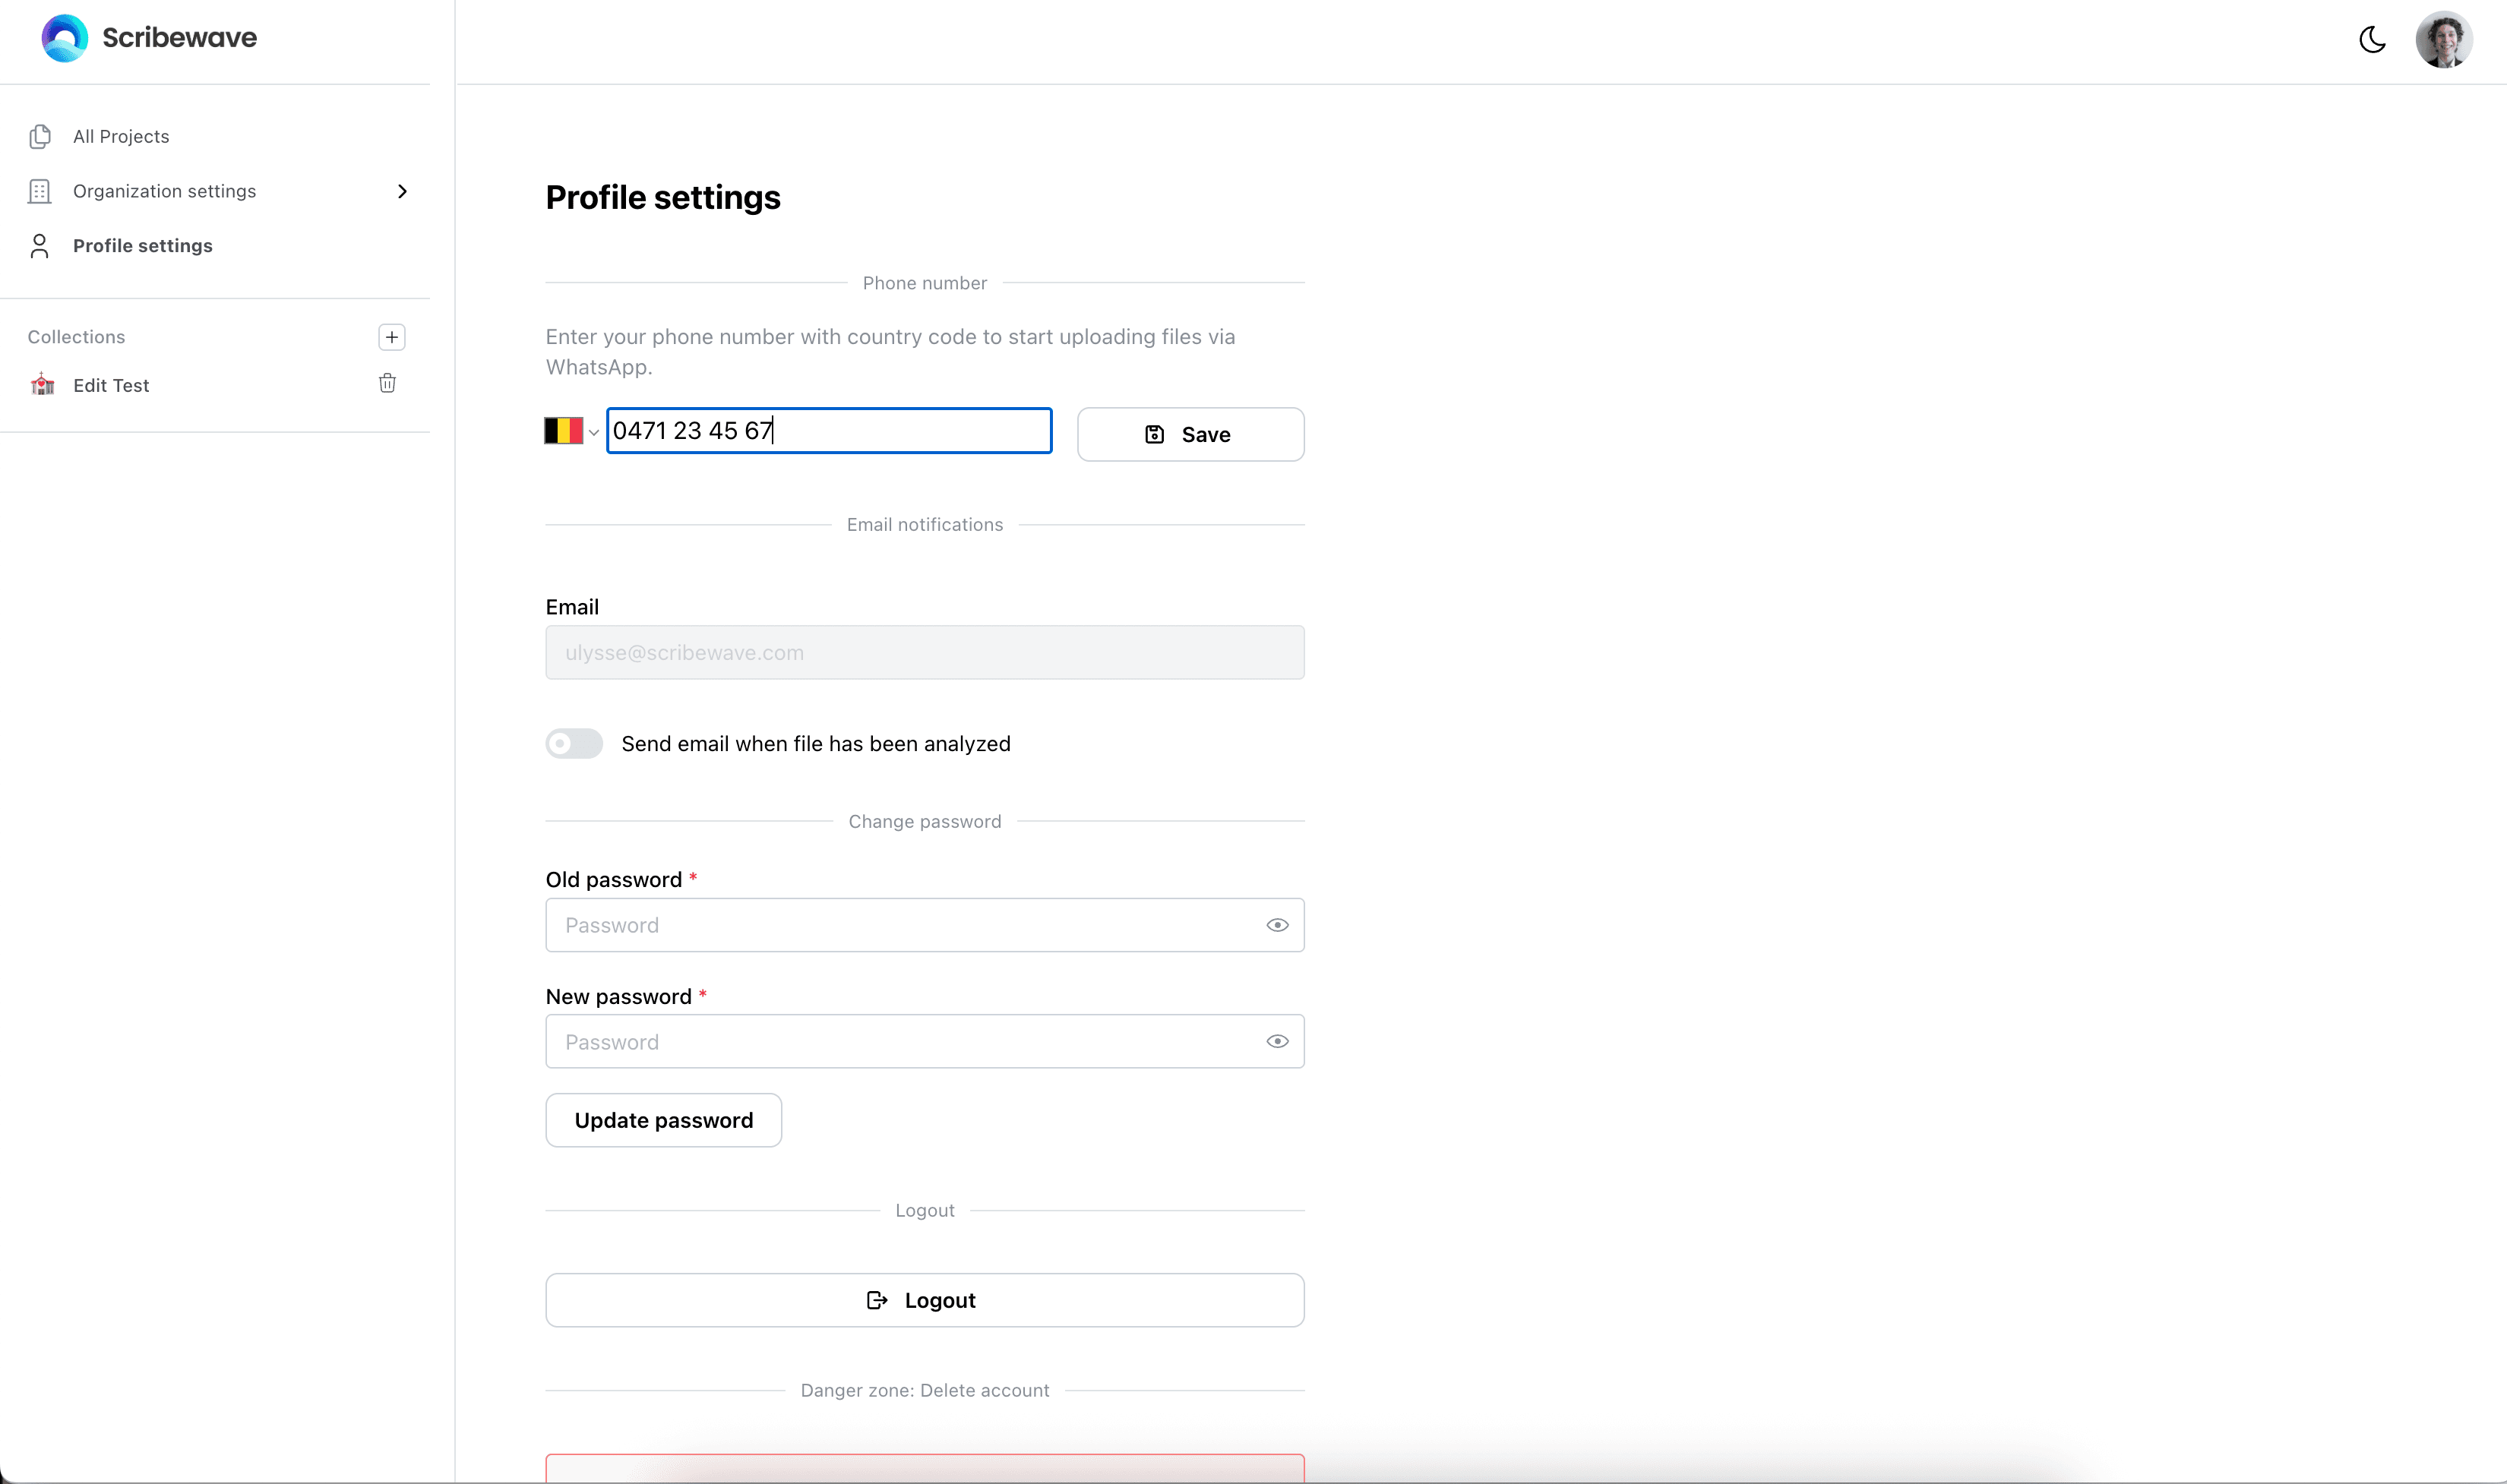This screenshot has width=2507, height=1484.
Task: Show the old password with the eye icon
Action: coord(1277,924)
